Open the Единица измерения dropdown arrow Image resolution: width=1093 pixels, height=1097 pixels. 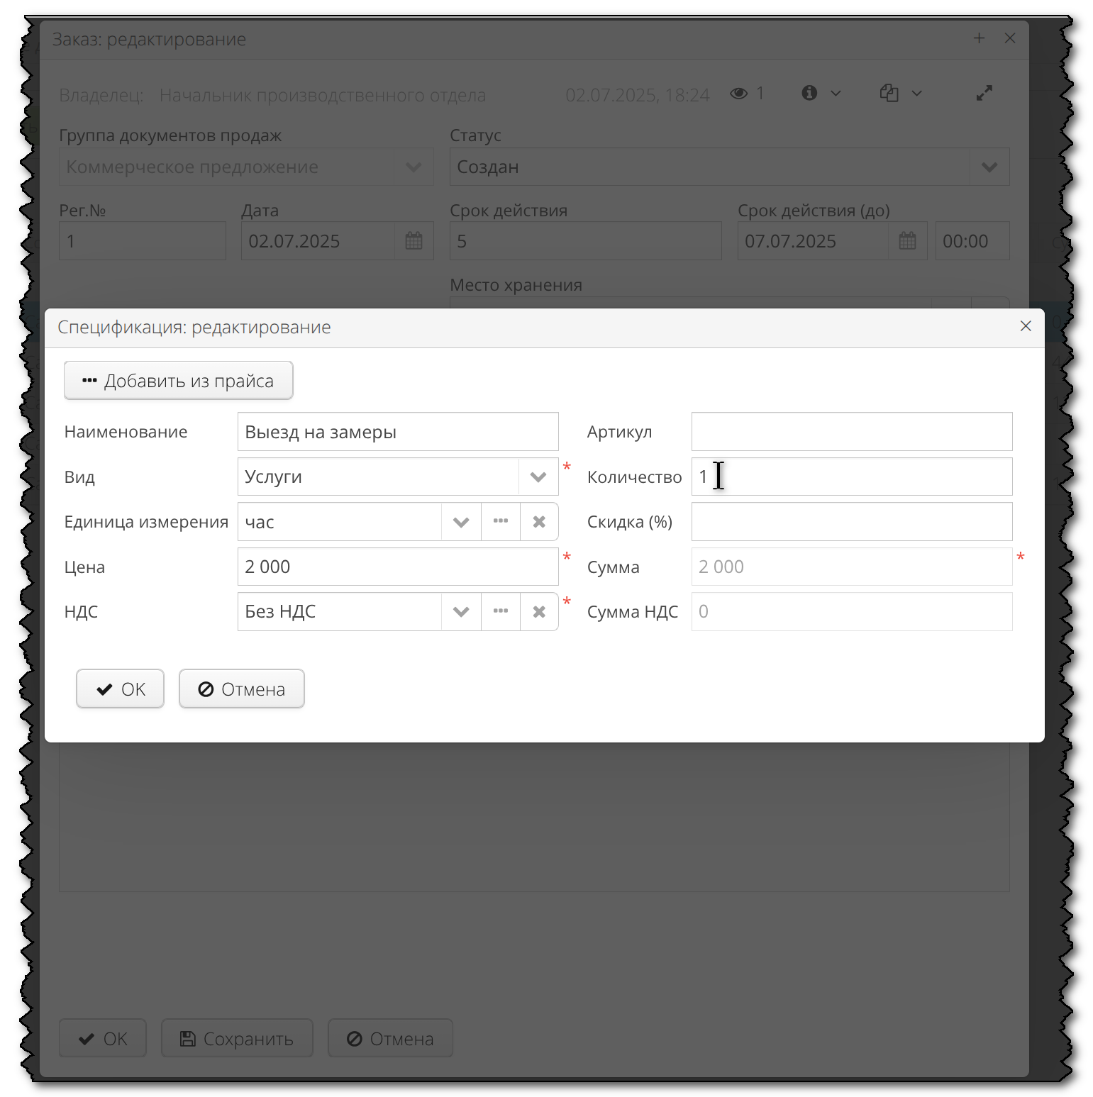(461, 521)
